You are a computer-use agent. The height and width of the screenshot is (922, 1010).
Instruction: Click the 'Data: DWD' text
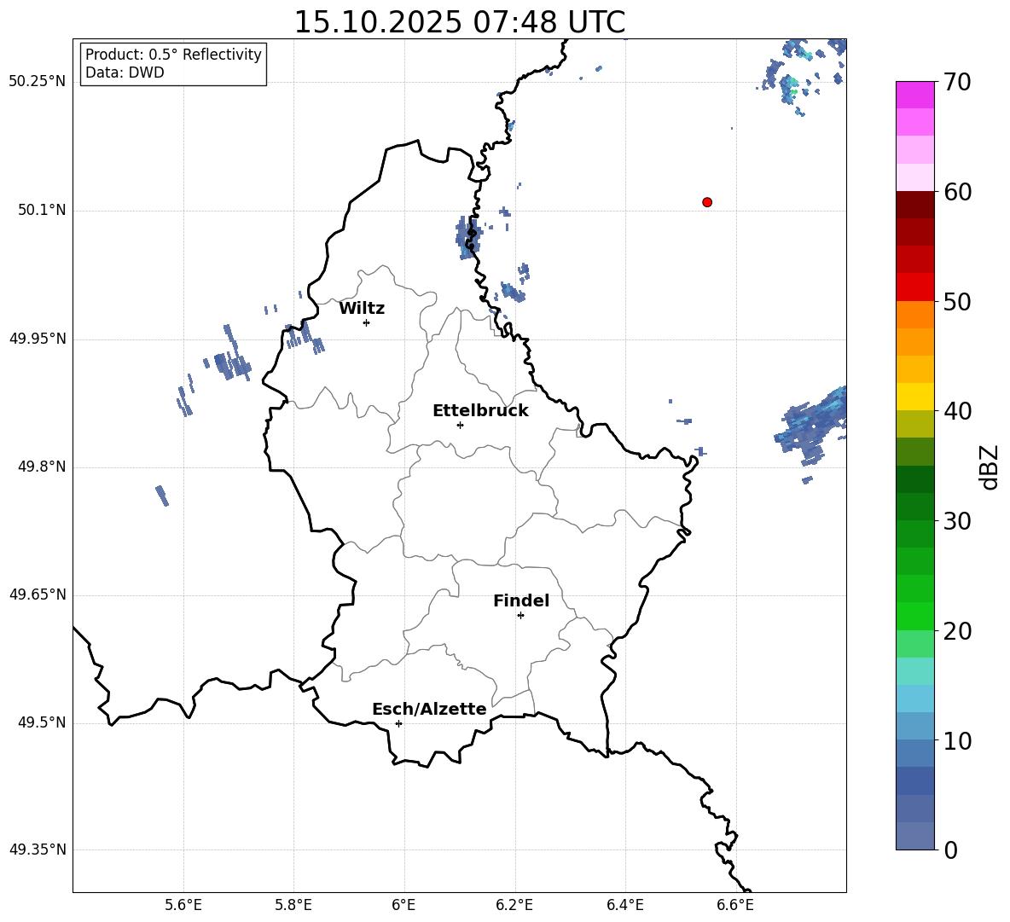pos(125,72)
